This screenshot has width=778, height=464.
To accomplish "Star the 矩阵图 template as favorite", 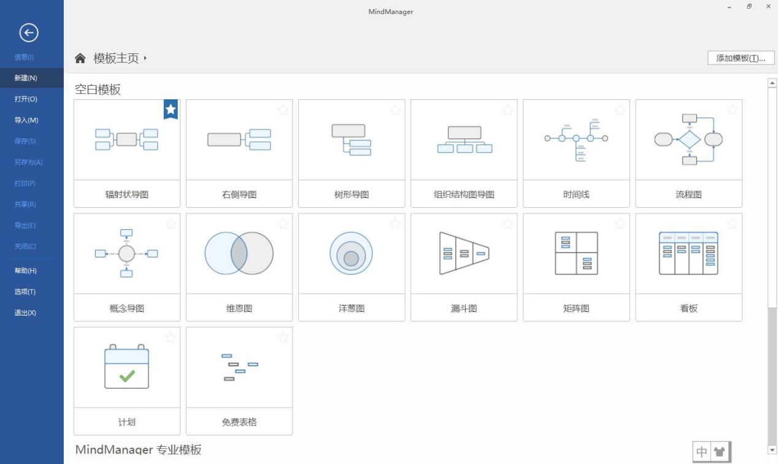I will tap(620, 224).
